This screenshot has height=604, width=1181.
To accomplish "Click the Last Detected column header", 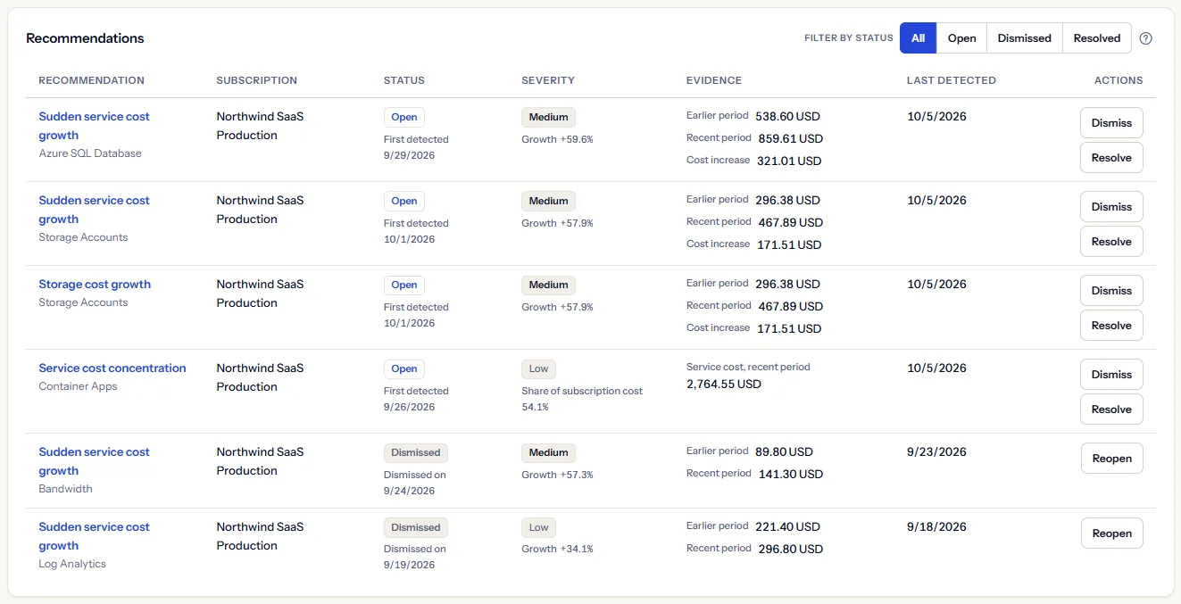I will pos(952,80).
